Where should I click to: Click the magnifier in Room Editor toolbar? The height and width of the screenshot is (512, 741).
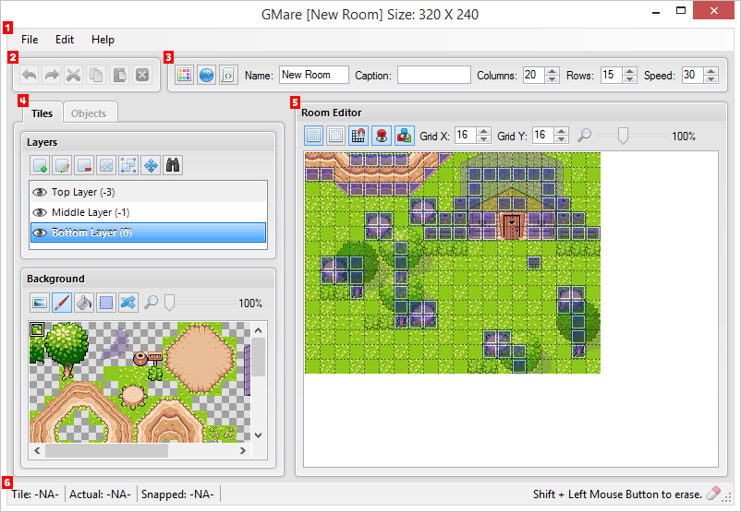click(x=585, y=136)
